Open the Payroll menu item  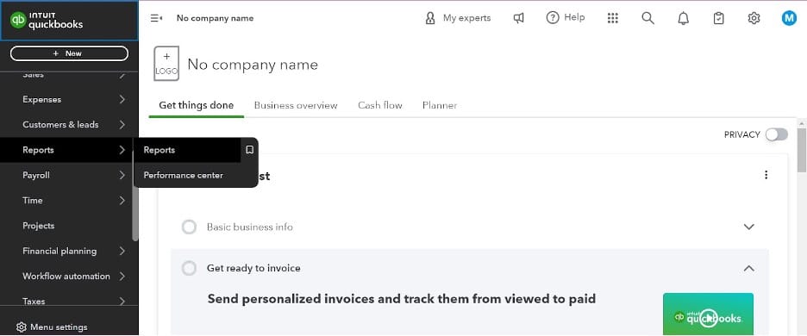pos(36,175)
